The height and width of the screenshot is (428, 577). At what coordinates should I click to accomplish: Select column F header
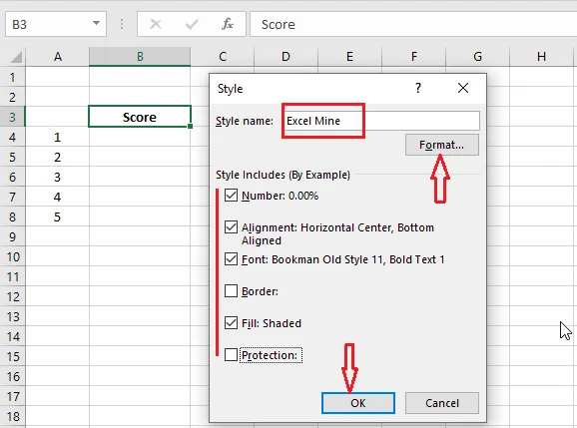coord(414,57)
